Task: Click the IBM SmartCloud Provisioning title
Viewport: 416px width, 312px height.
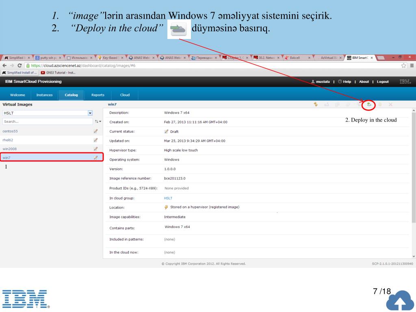Action: click(x=33, y=81)
